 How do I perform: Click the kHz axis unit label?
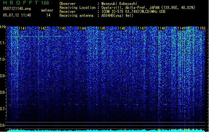3,27
